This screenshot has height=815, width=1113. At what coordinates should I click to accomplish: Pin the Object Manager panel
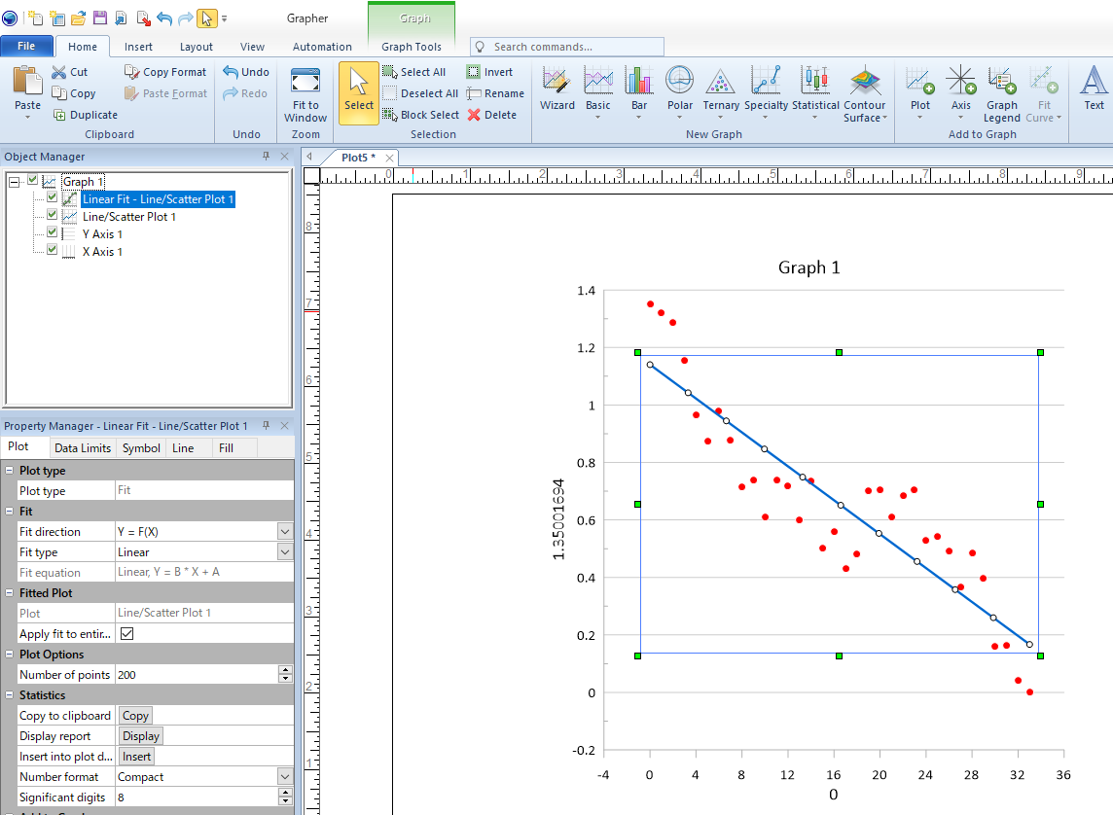coord(267,156)
